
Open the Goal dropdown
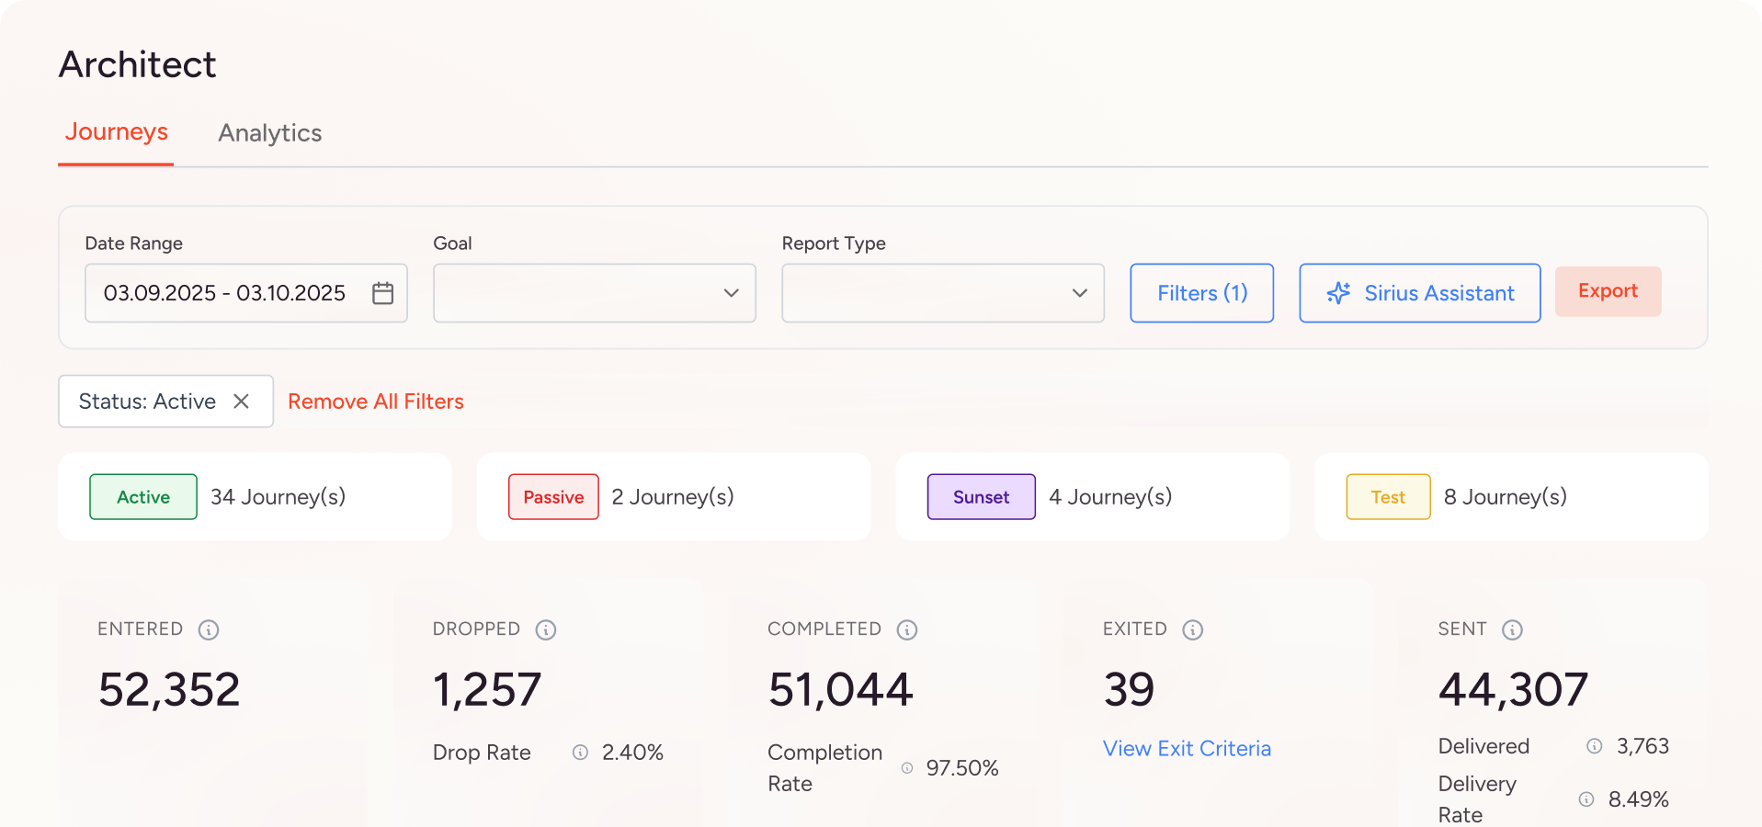click(x=594, y=293)
